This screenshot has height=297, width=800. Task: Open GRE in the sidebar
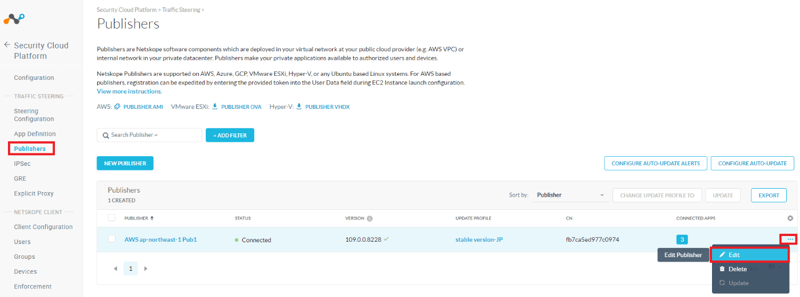tap(20, 178)
